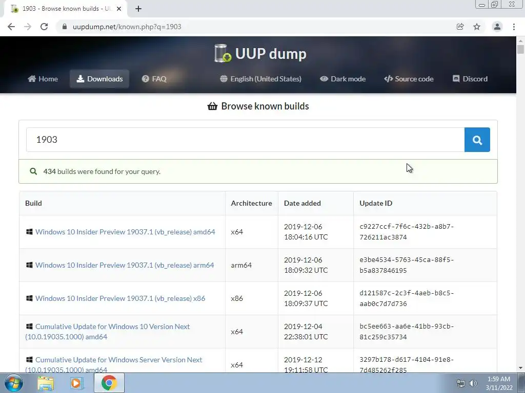
Task: Bookmark this page with star icon
Action: (x=477, y=27)
